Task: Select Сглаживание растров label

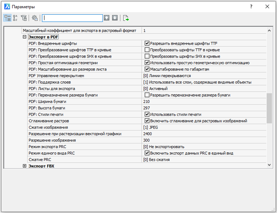Action: click(x=49, y=121)
